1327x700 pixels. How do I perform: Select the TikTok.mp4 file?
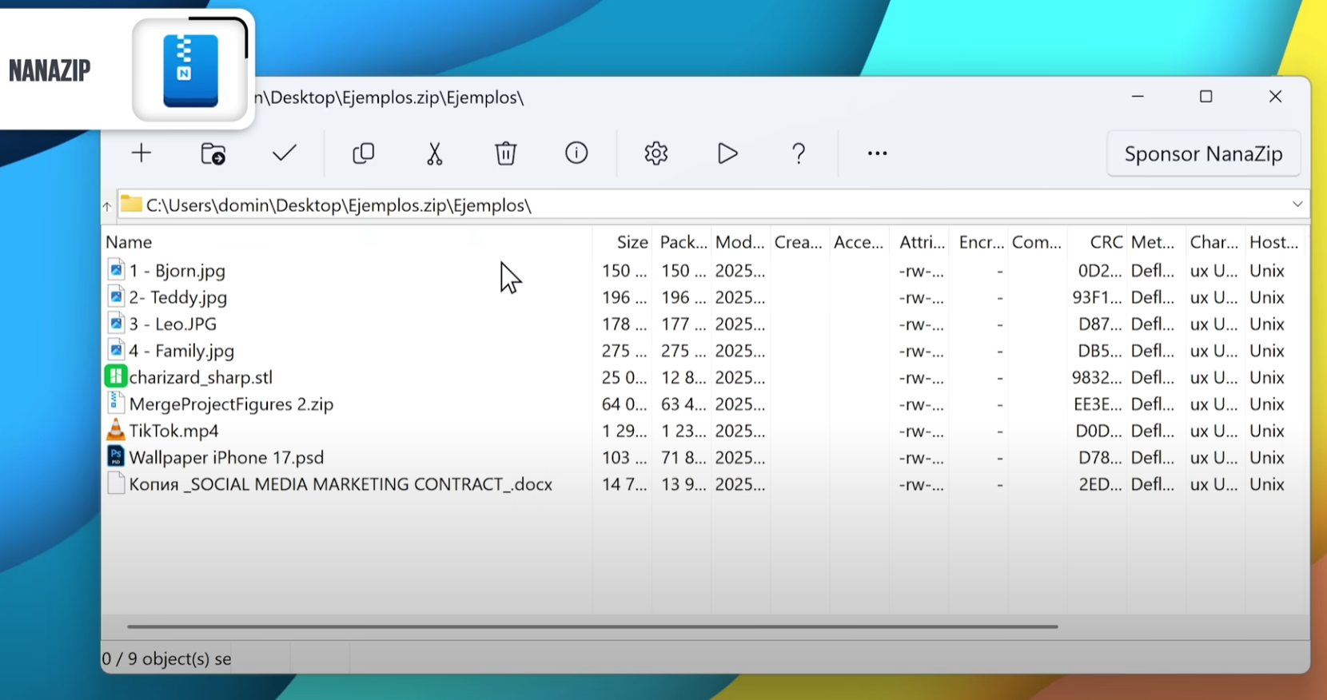point(173,431)
